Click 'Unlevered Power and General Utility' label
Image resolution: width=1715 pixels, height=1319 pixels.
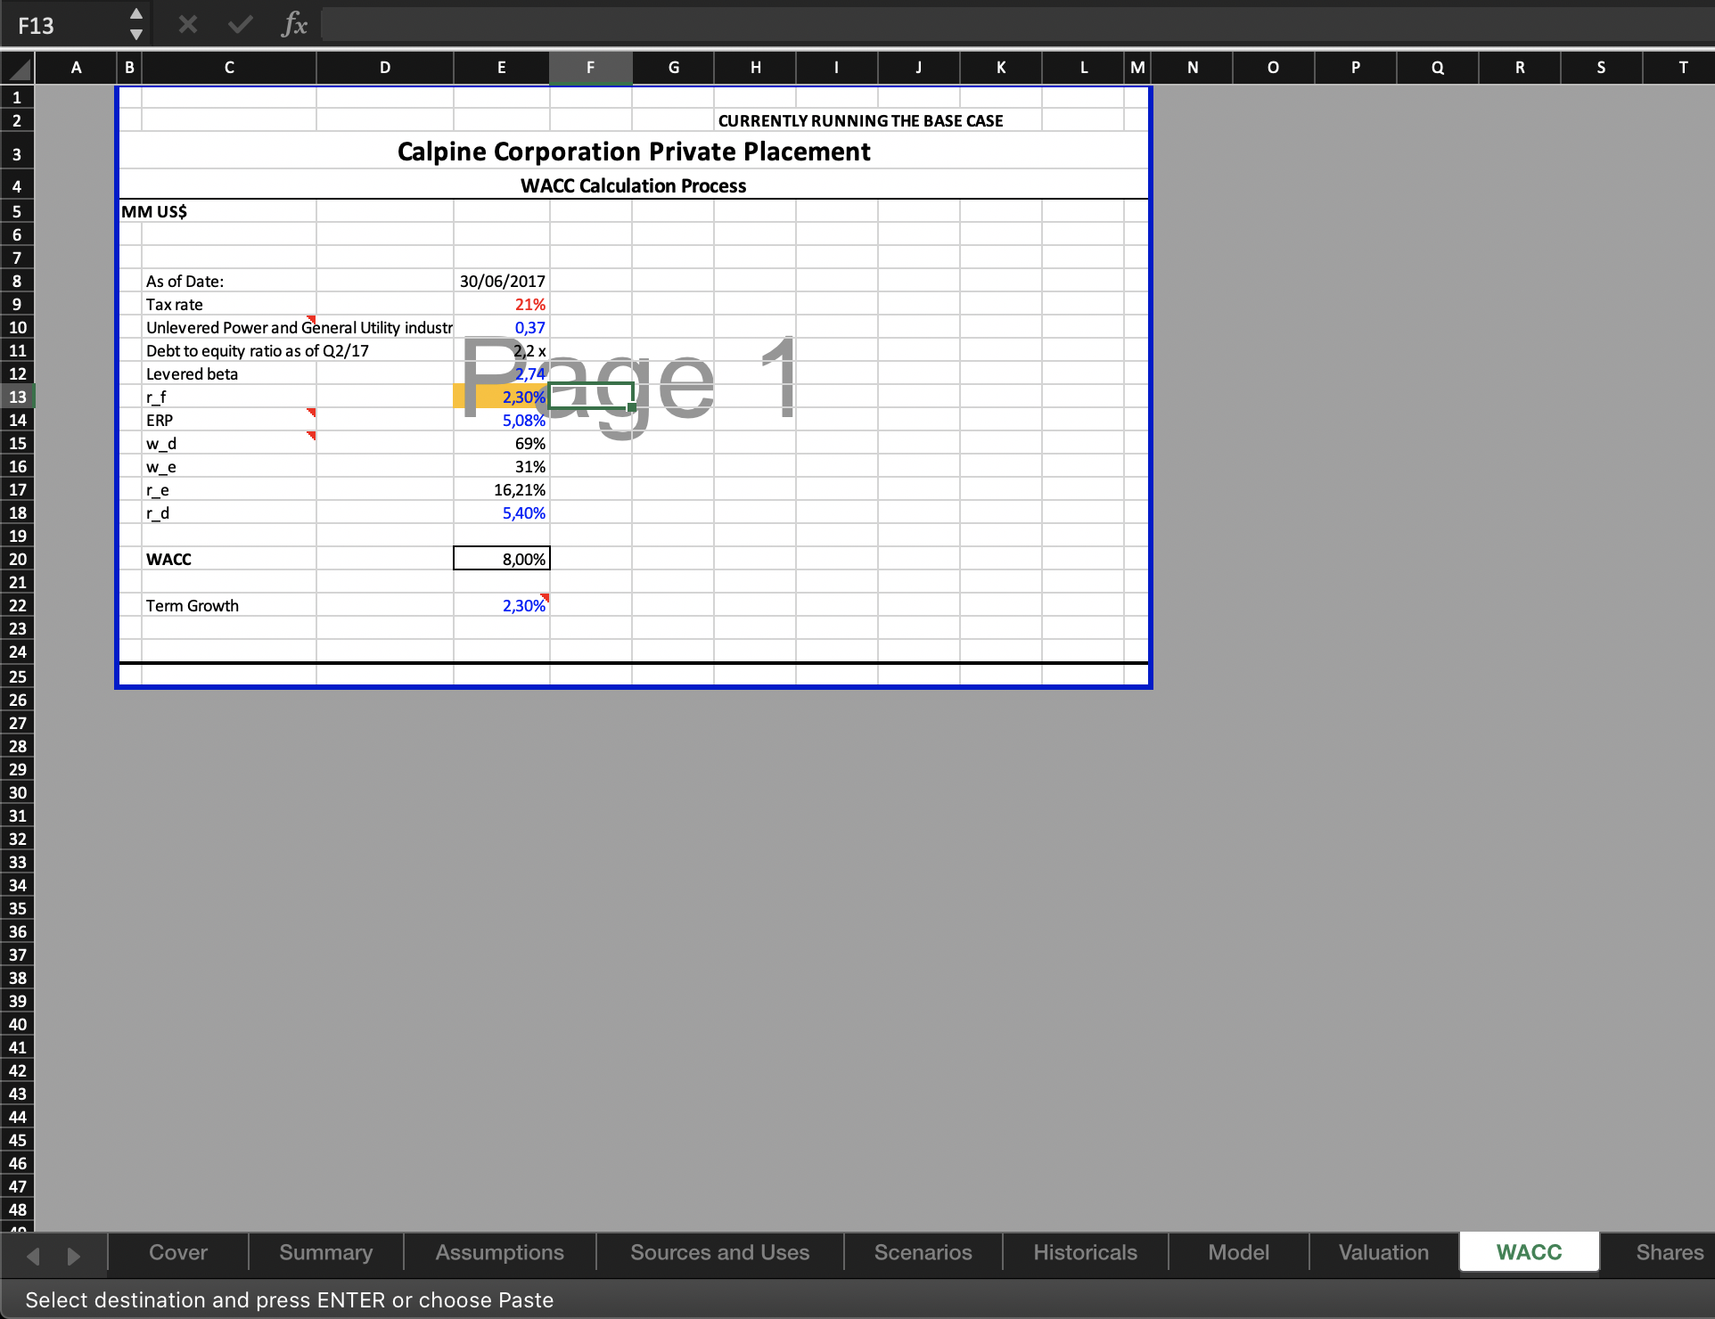pyautogui.click(x=299, y=327)
